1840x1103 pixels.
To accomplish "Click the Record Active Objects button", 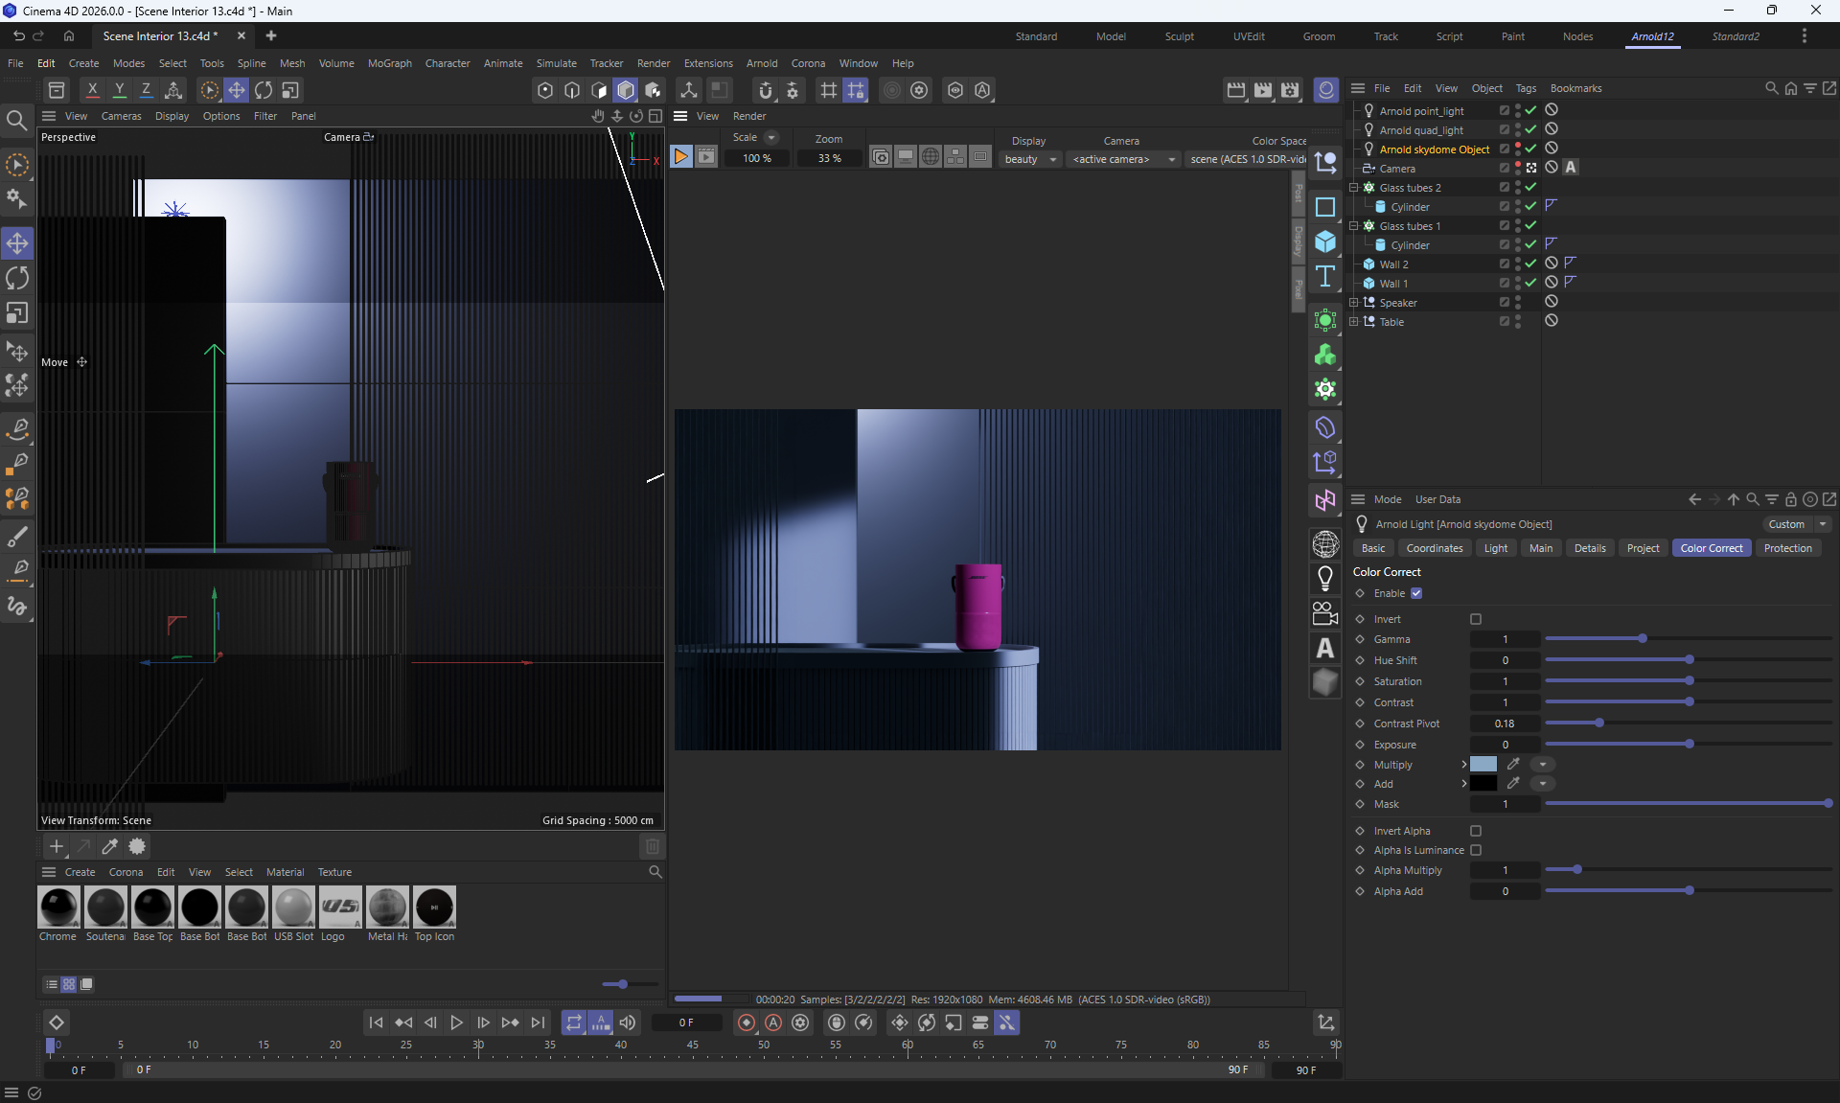I will click(x=747, y=1023).
